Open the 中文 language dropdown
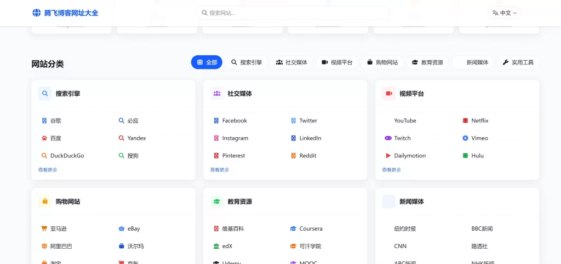The image size is (561, 264). 505,13
